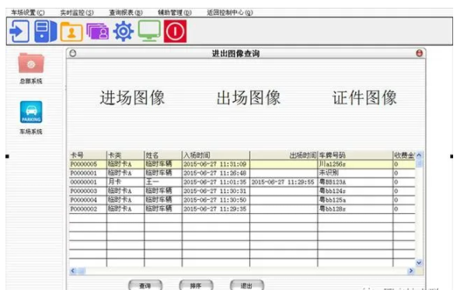464x290 pixels.
Task: Open the purple ID cards toolbar icon
Action: (x=97, y=32)
